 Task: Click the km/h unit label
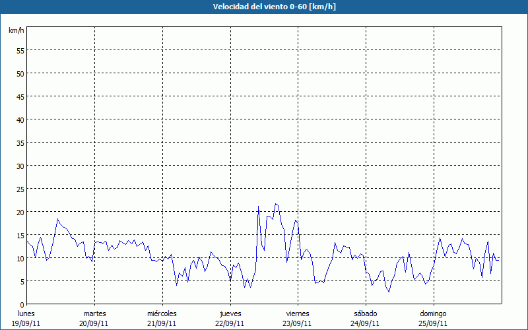pos(16,31)
